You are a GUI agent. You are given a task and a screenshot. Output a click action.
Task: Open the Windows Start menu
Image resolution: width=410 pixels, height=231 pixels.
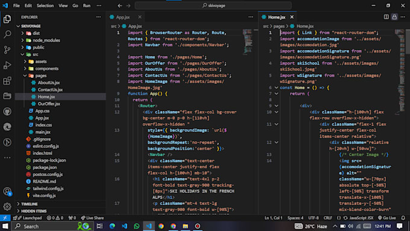pyautogui.click(x=5, y=226)
